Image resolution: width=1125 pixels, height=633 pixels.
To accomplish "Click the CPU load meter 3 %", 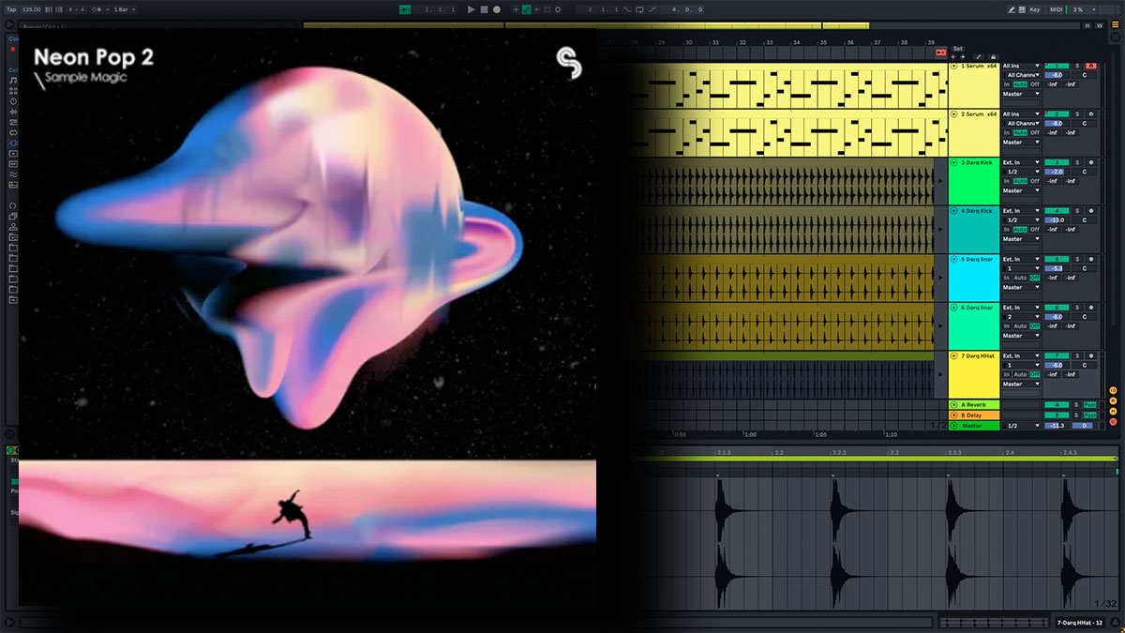I will [1077, 9].
